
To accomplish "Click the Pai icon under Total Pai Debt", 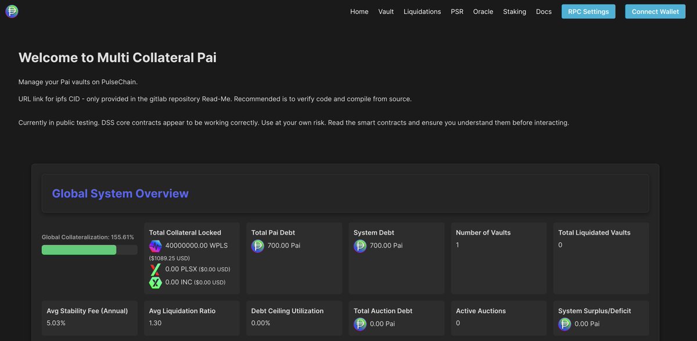I will click(x=258, y=246).
